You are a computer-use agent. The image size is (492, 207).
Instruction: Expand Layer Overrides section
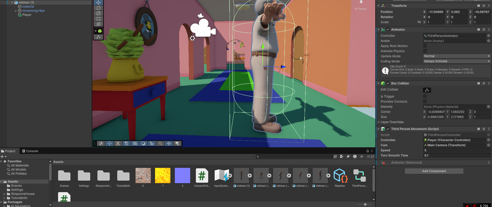tap(379, 122)
